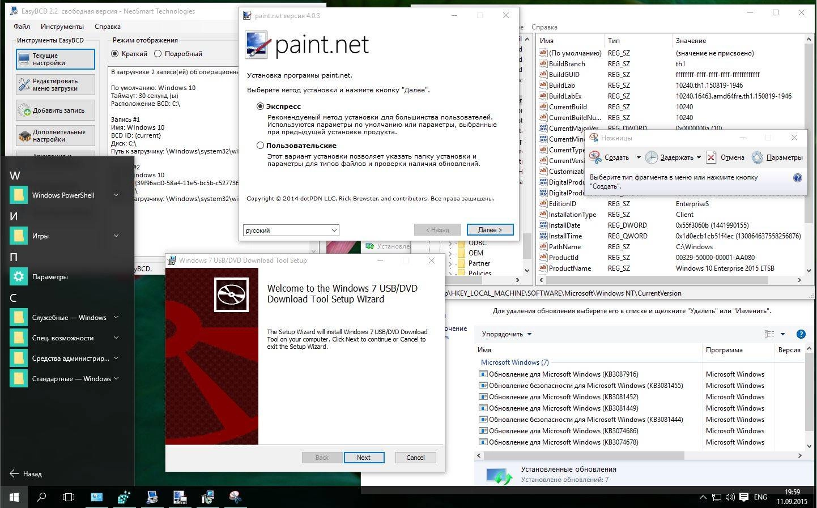The image size is (817, 508).
Task: Open Параметры gear tile in Start menu
Action: tap(19, 276)
